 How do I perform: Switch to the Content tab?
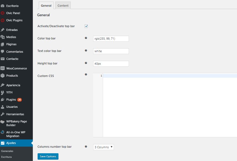coord(63,6)
